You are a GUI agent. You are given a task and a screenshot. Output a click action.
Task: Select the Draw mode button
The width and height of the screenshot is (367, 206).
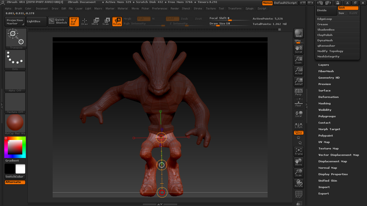[x=85, y=21]
